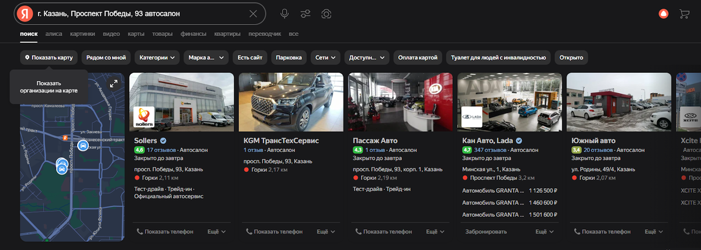The width and height of the screenshot is (701, 250).
Task: Open Sollers 17 отзывов reviews
Action: click(x=161, y=150)
